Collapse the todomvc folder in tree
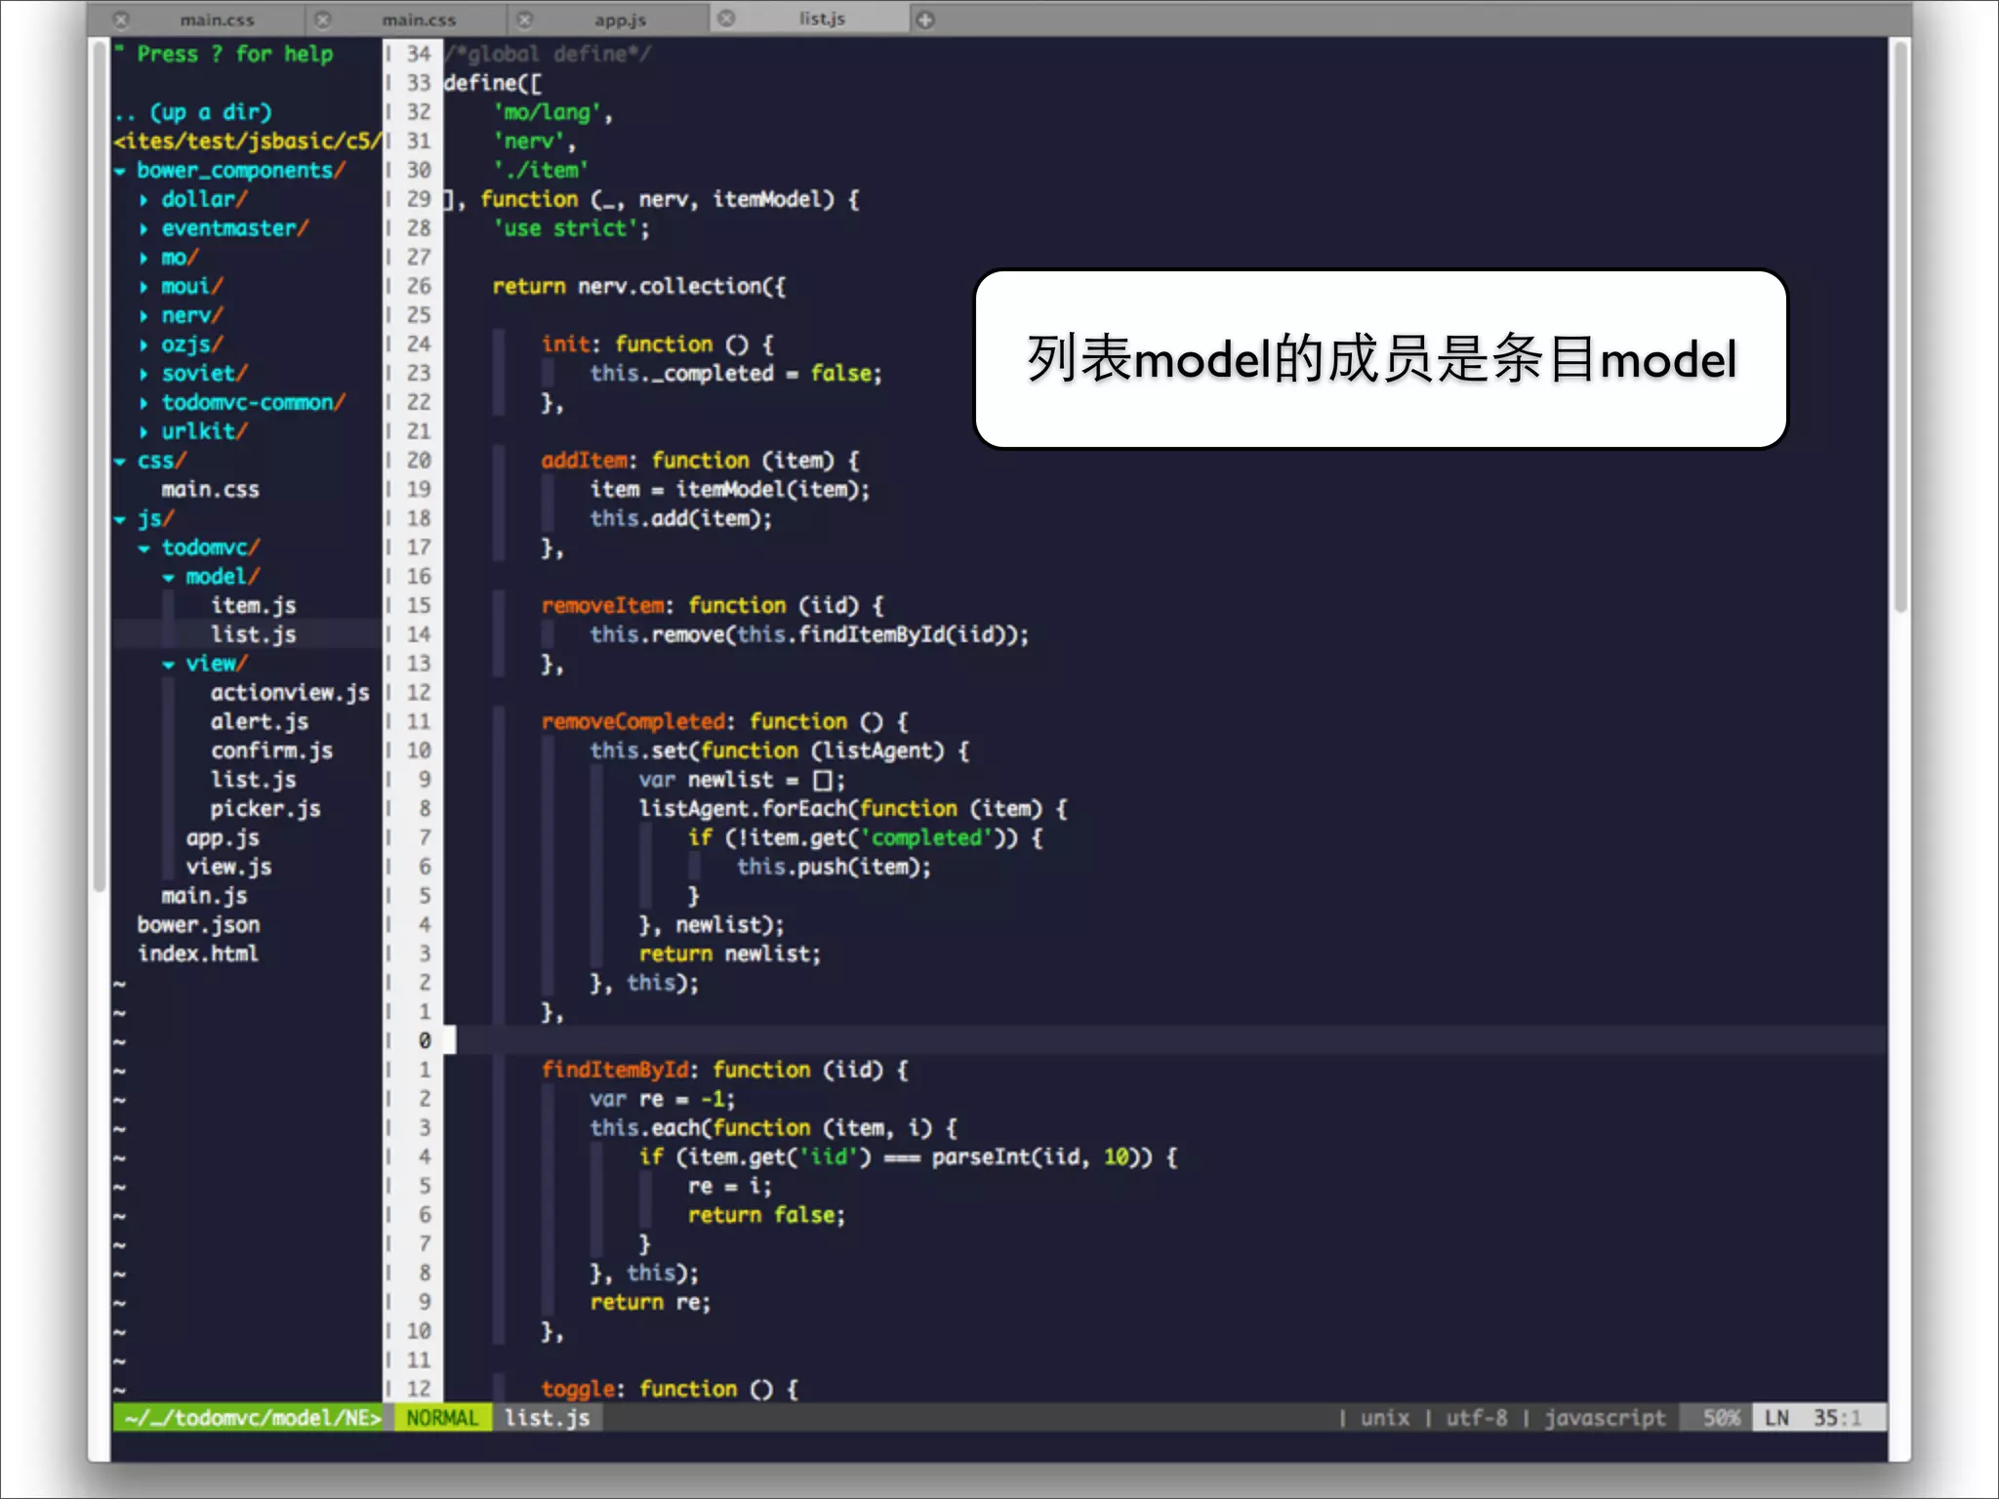The width and height of the screenshot is (1999, 1499). (x=144, y=548)
